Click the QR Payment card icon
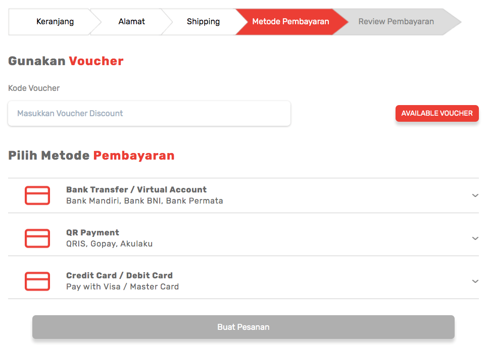 click(37, 238)
